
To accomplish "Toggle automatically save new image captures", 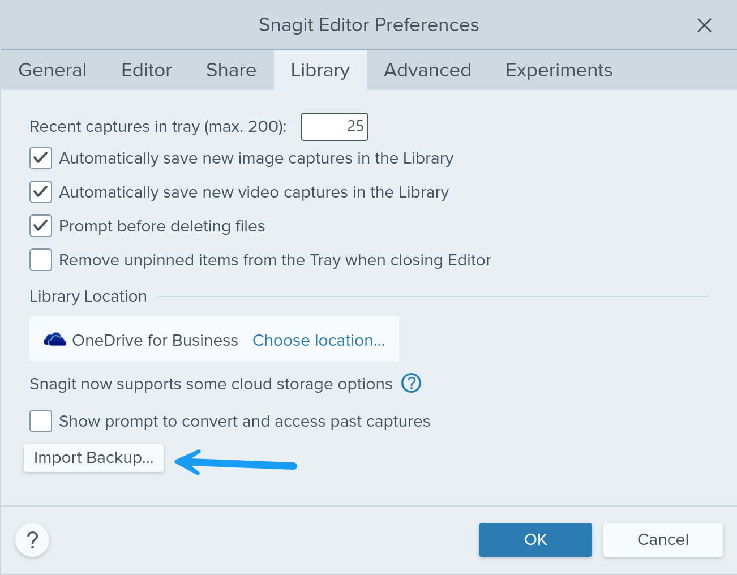I will tap(41, 158).
